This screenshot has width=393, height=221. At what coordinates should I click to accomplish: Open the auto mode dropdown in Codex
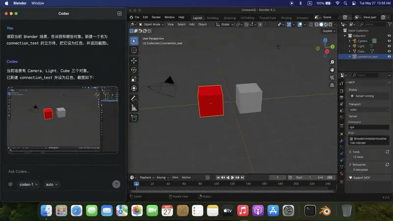click(52, 185)
